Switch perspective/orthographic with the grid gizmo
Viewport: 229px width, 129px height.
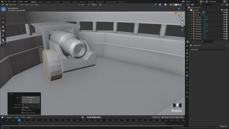click(x=182, y=30)
